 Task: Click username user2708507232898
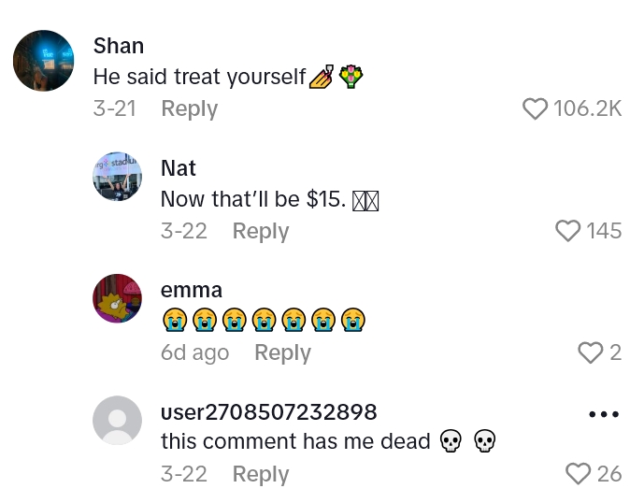pos(269,411)
